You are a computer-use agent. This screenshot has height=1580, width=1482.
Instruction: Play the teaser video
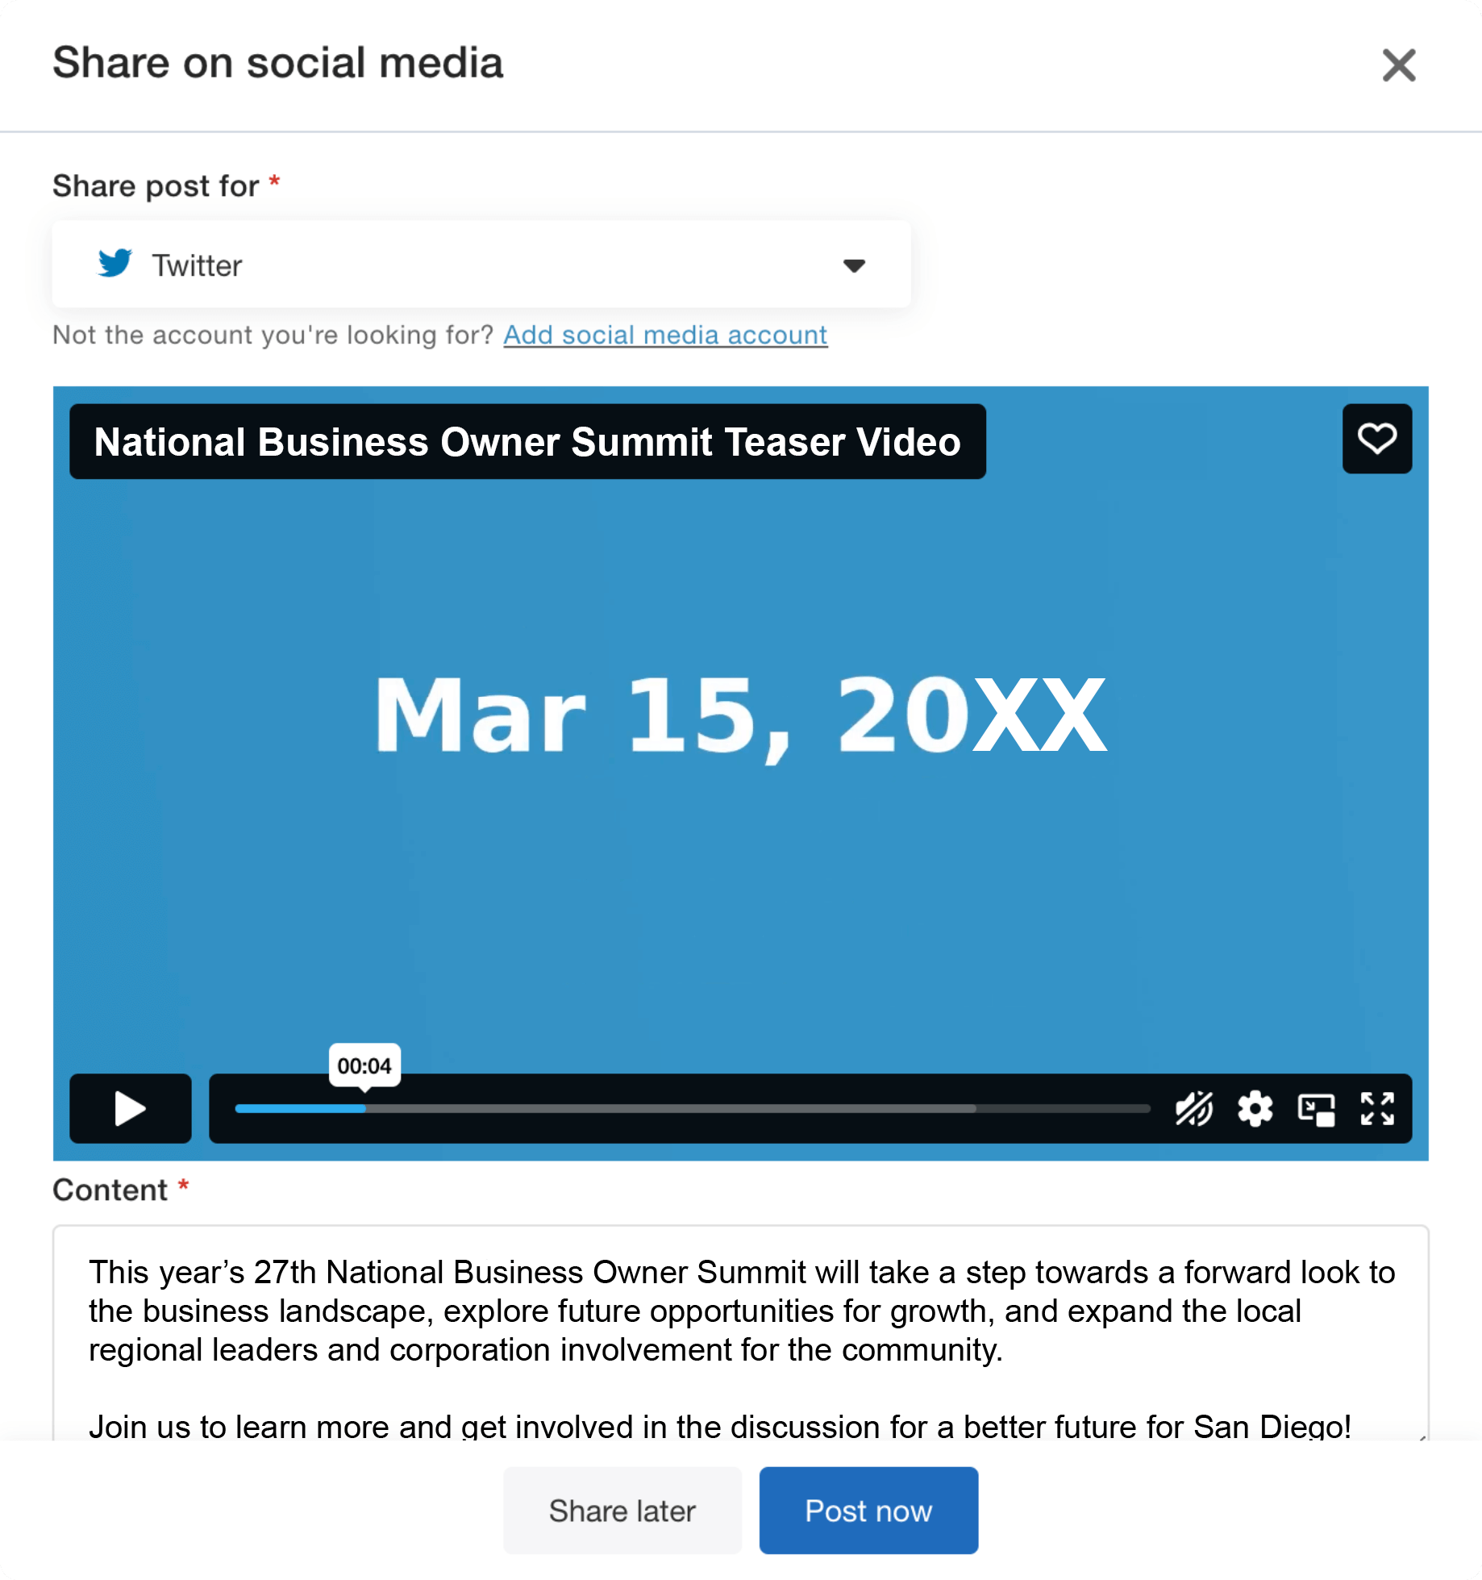click(131, 1108)
